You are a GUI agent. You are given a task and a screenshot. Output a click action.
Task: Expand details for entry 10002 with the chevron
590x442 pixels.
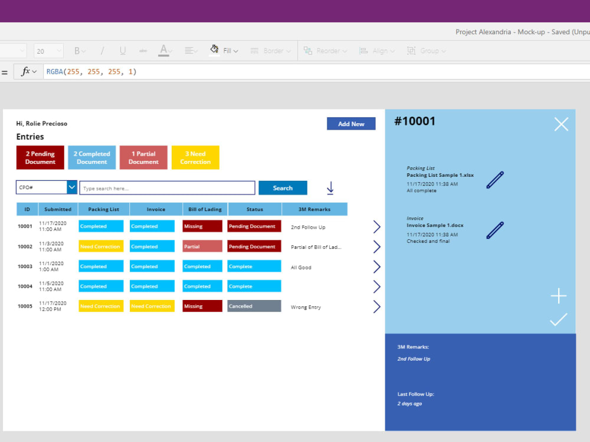point(377,246)
